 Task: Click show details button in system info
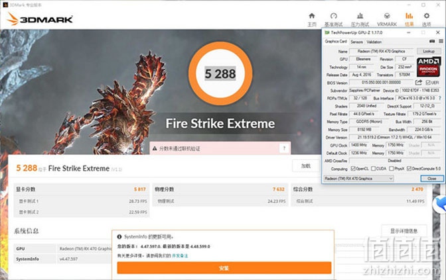pyautogui.click(x=404, y=231)
